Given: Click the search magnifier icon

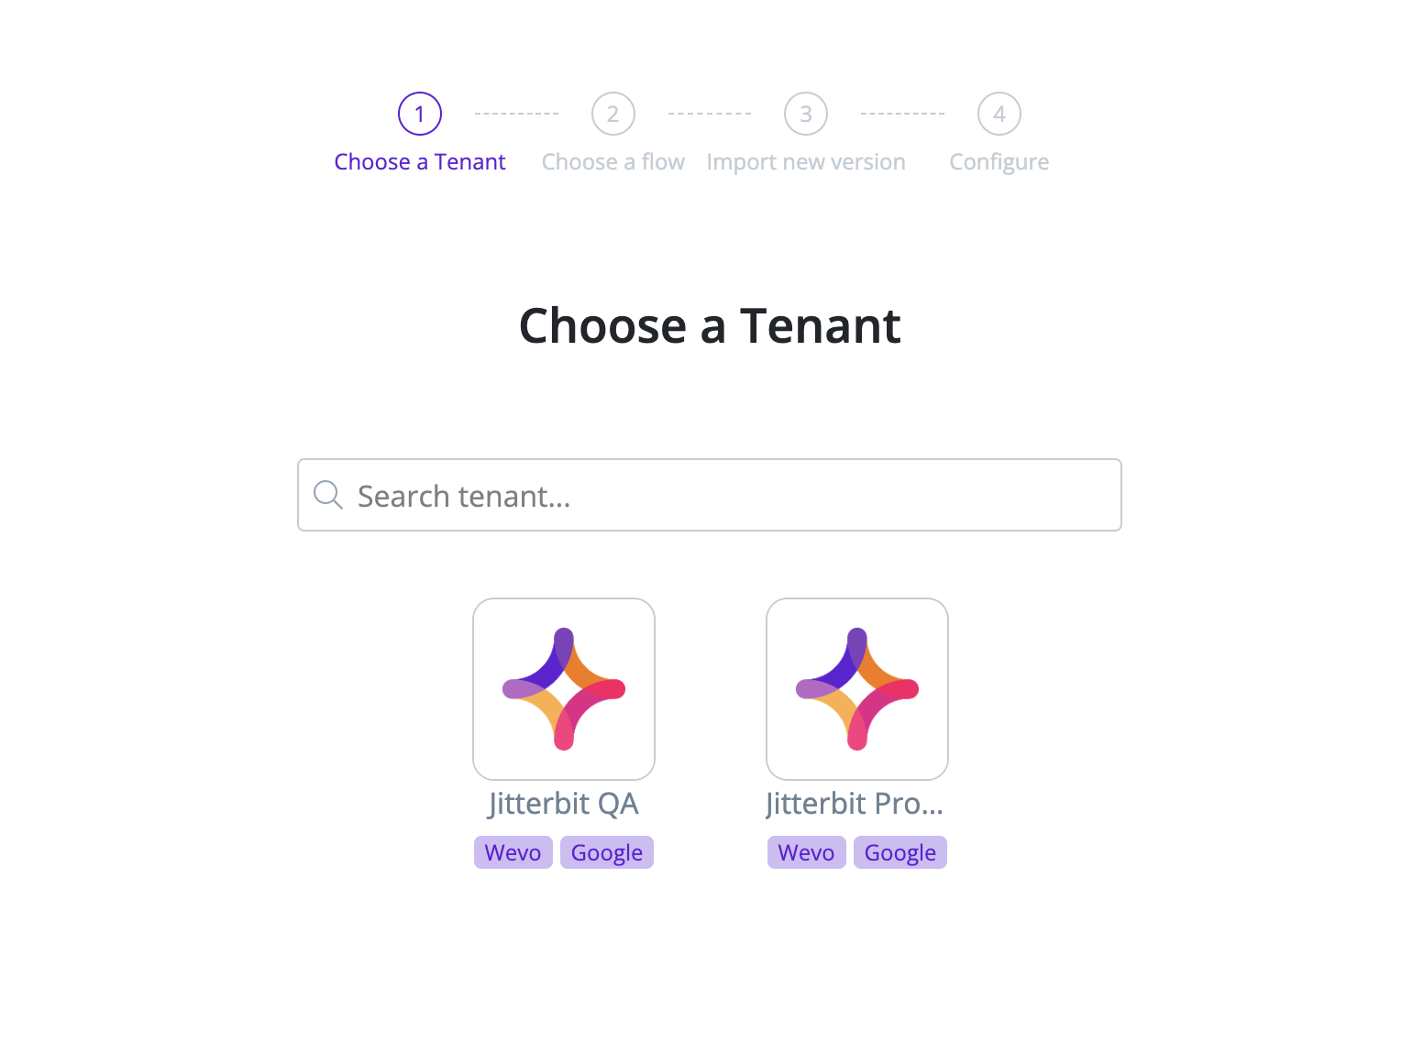Looking at the screenshot, I should (x=327, y=495).
